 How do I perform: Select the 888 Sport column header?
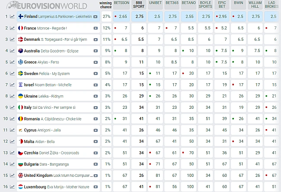(139, 4)
